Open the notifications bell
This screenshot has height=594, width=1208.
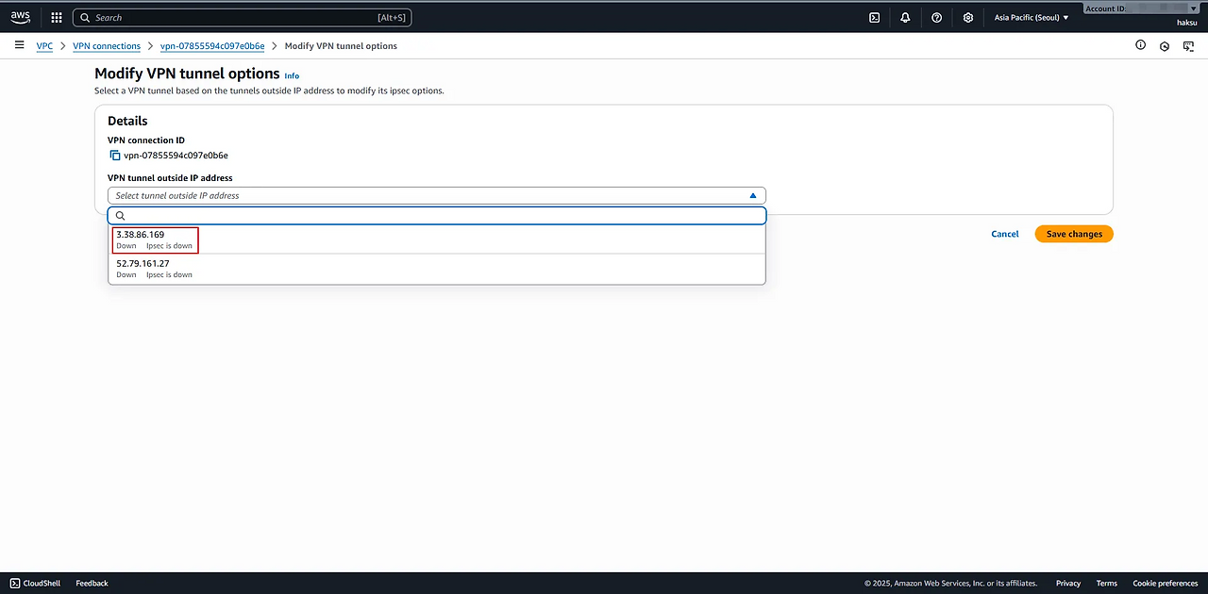click(x=905, y=17)
